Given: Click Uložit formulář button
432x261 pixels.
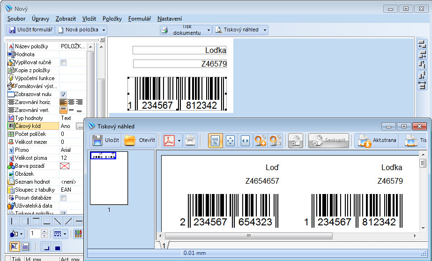Looking at the screenshot, I should pyautogui.click(x=30, y=30).
